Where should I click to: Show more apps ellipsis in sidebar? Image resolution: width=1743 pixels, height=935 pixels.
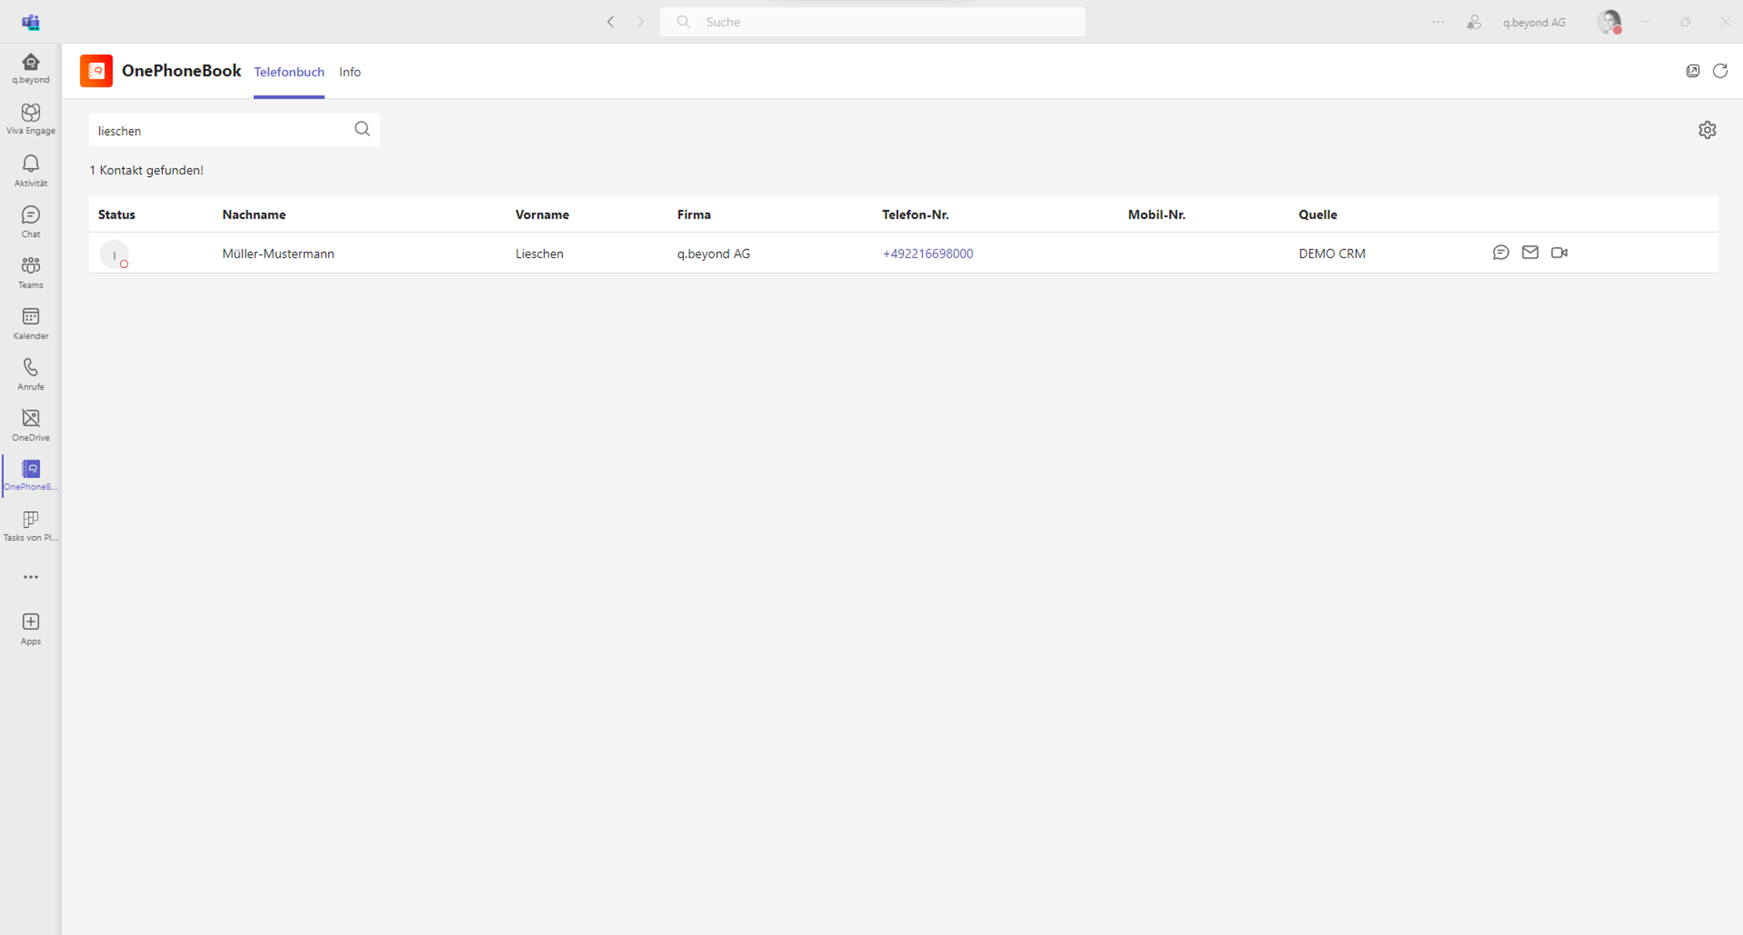pyautogui.click(x=31, y=577)
